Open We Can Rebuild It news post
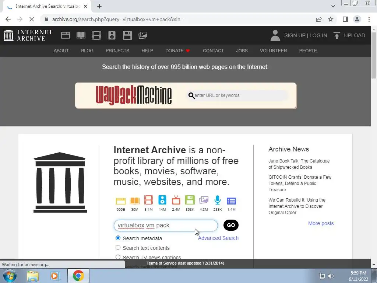 (297, 206)
